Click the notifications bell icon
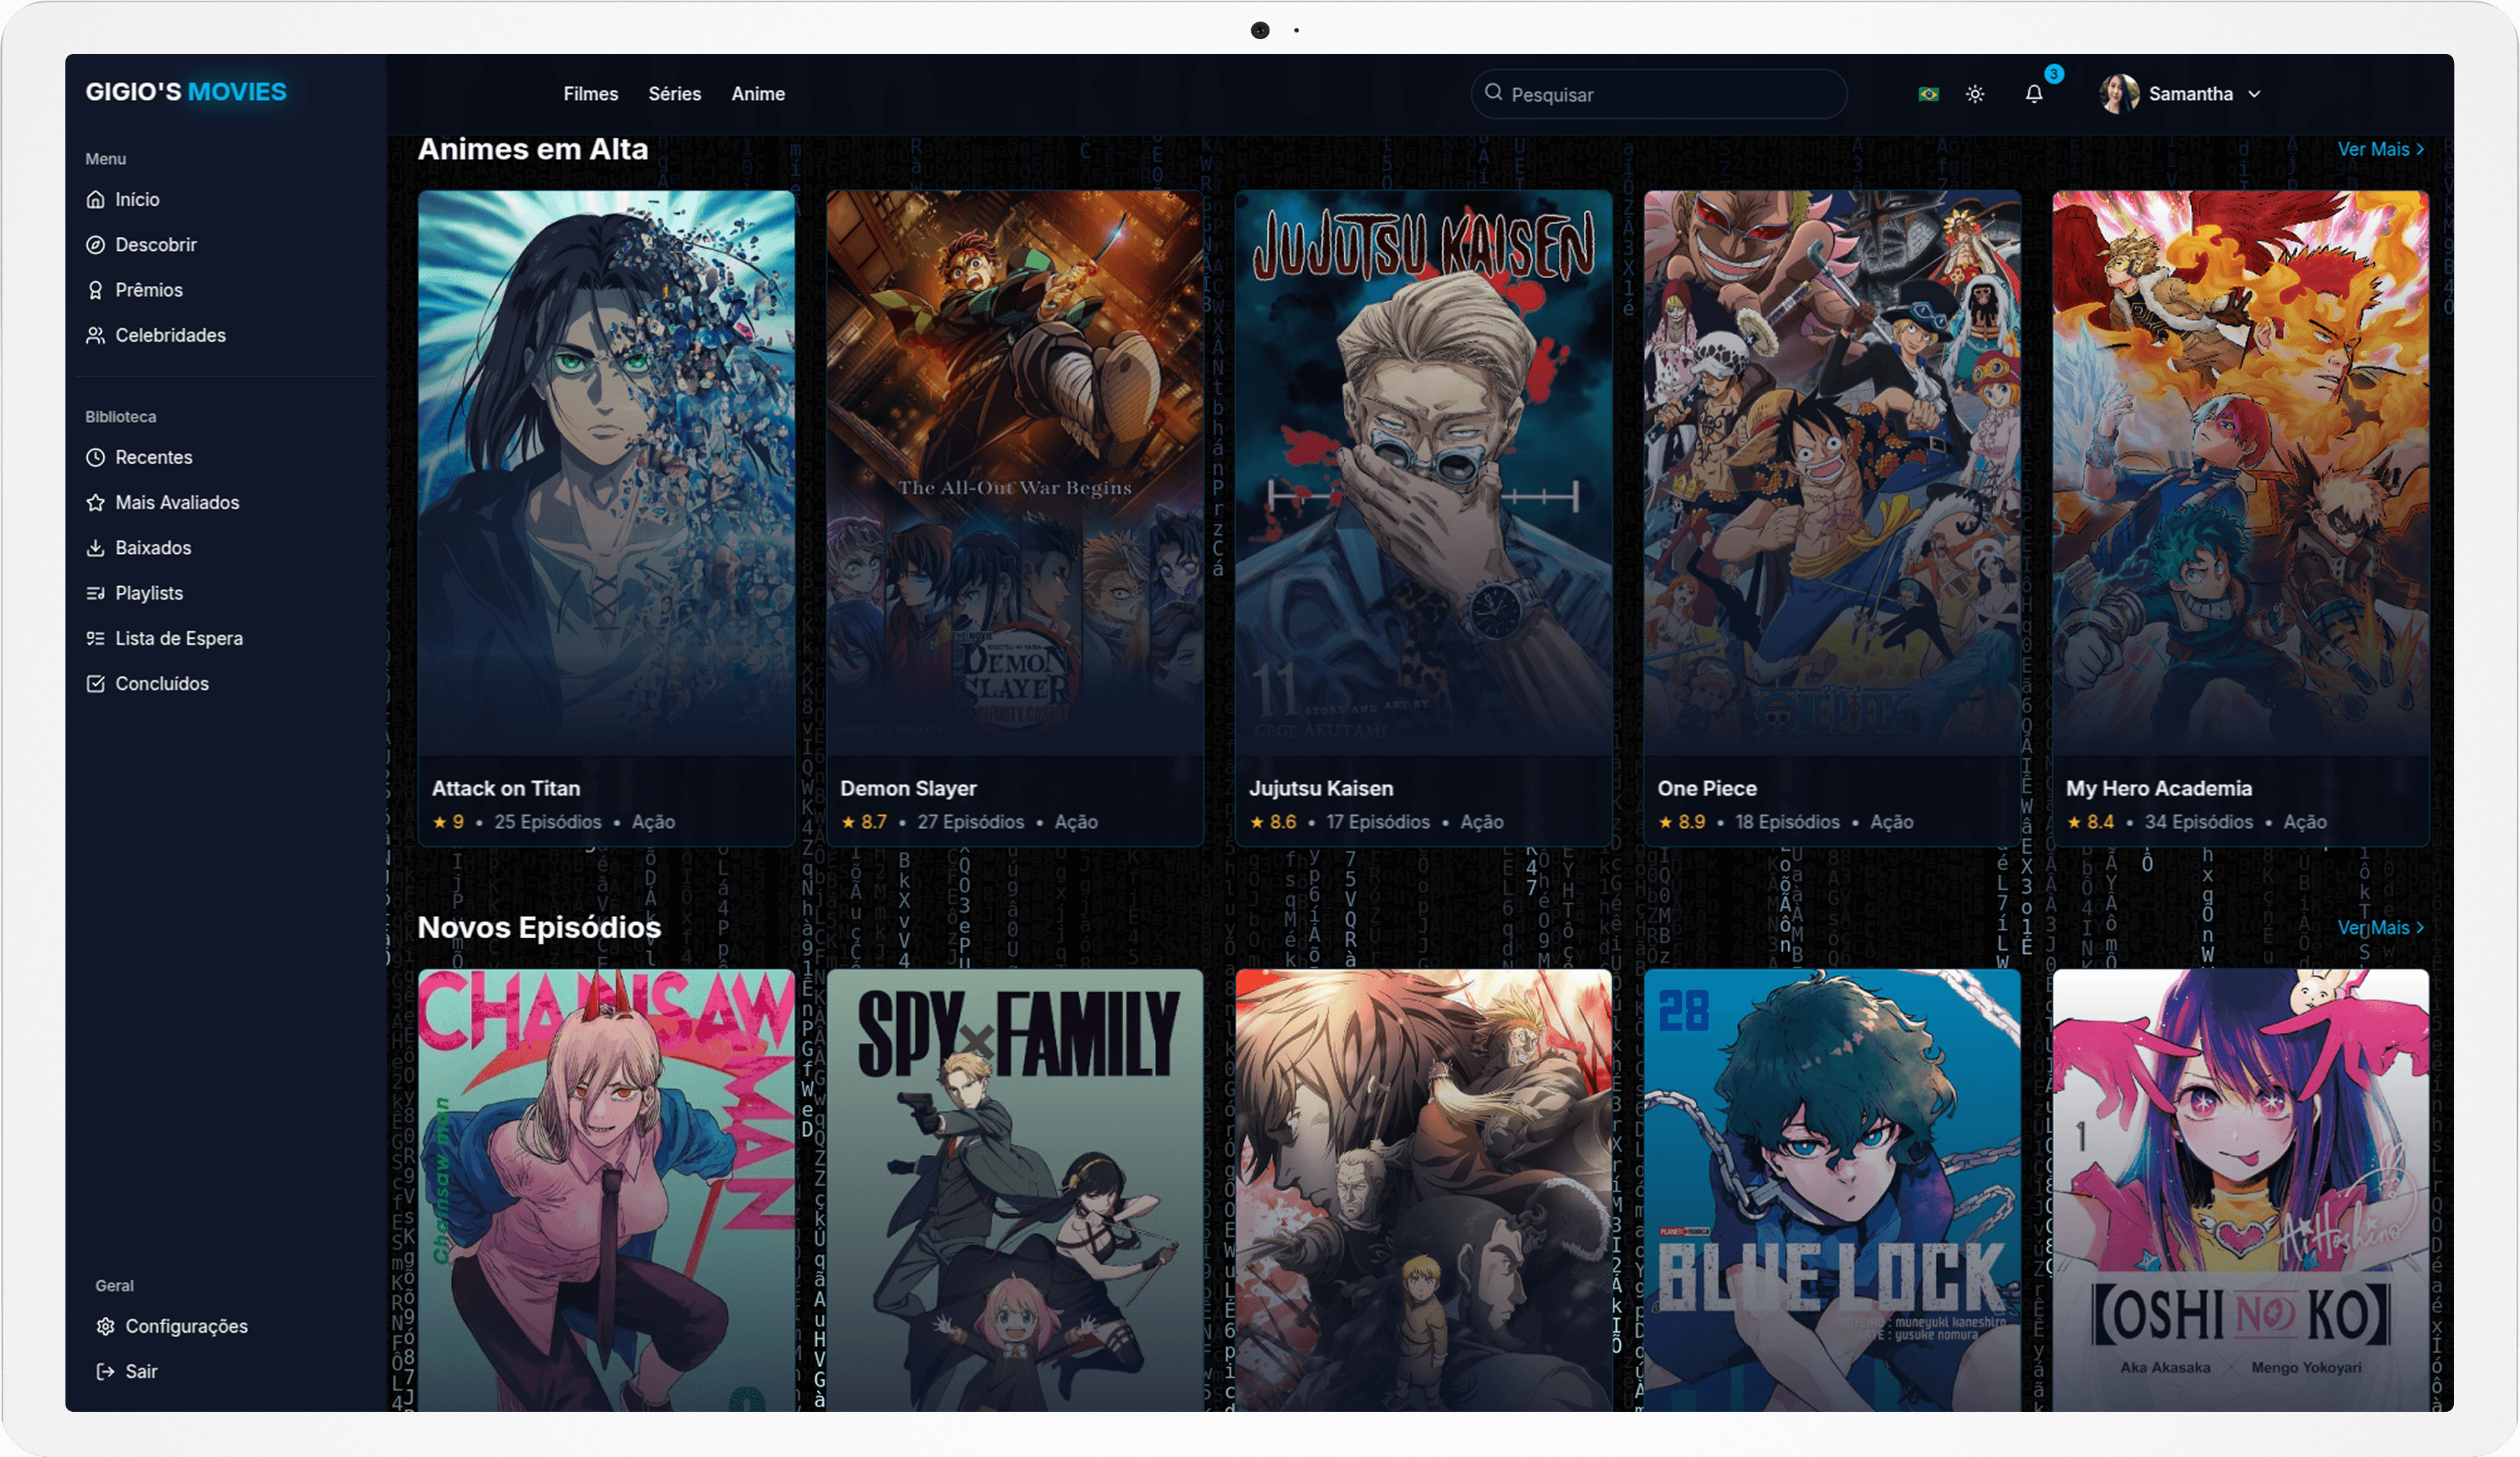Screen dimensions: 2520x1457 (x=2033, y=94)
